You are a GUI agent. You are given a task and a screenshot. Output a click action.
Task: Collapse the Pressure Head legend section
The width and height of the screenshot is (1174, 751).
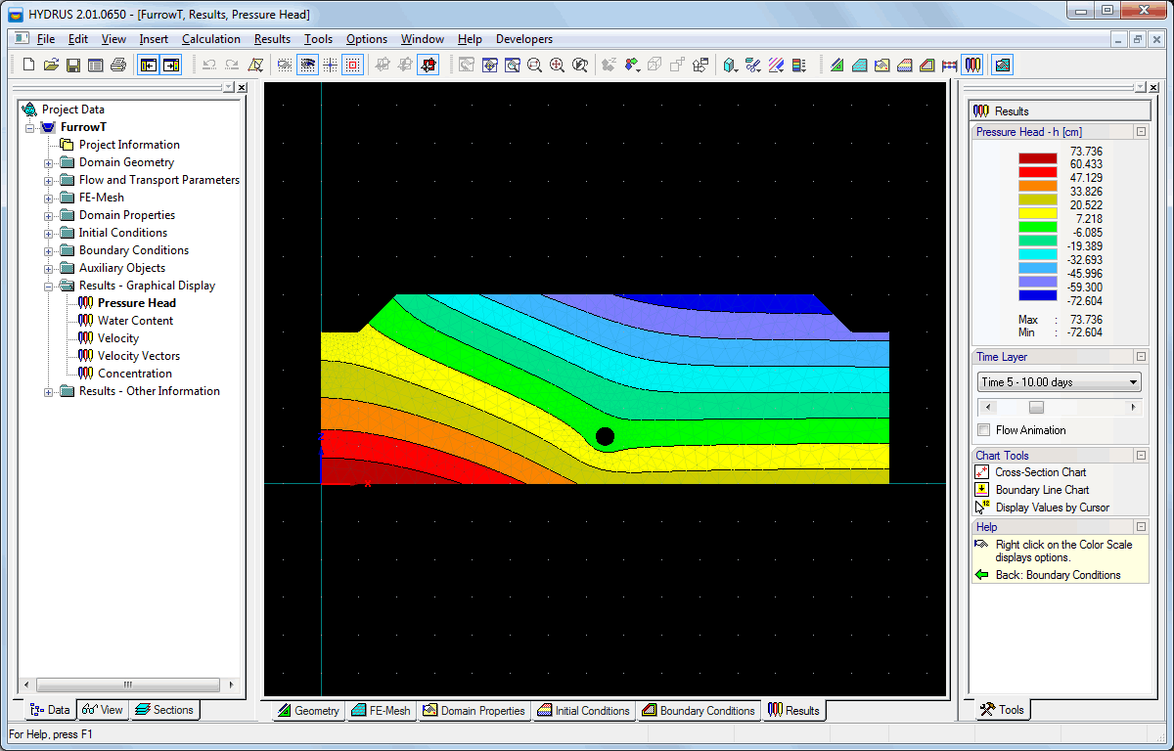point(1141,132)
